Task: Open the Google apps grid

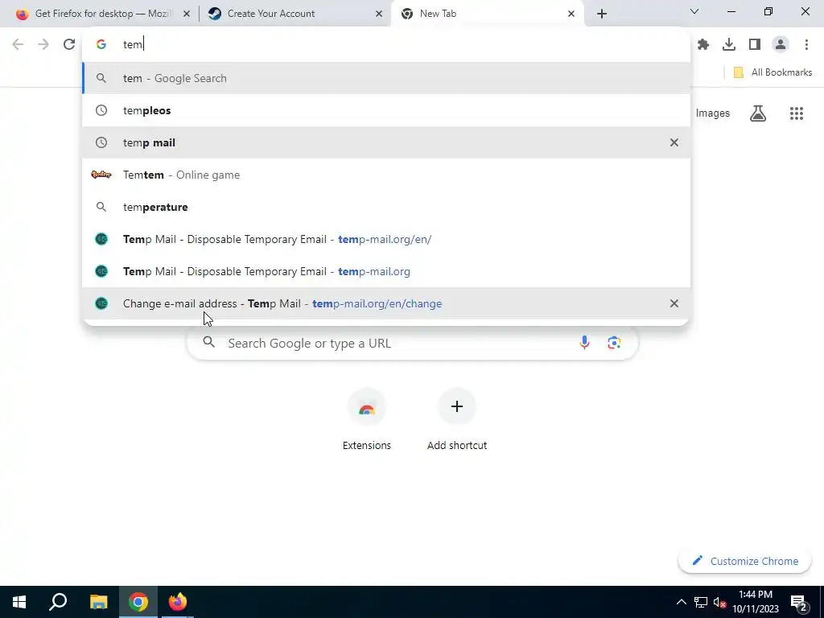Action: 796,113
